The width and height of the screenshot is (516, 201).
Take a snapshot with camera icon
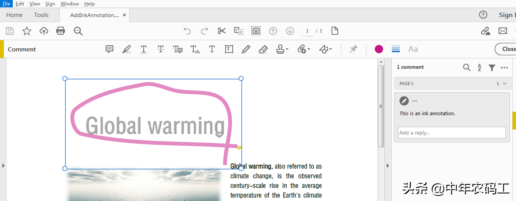256,31
